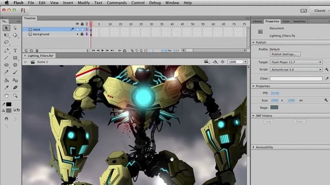330x185 pixels.
Task: Toggle visibility dot of background layer
Action: point(77,34)
